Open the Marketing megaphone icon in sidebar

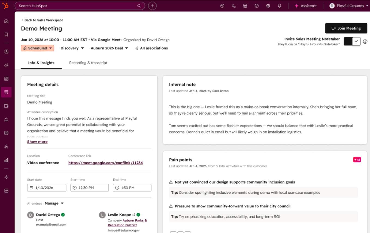point(6,65)
